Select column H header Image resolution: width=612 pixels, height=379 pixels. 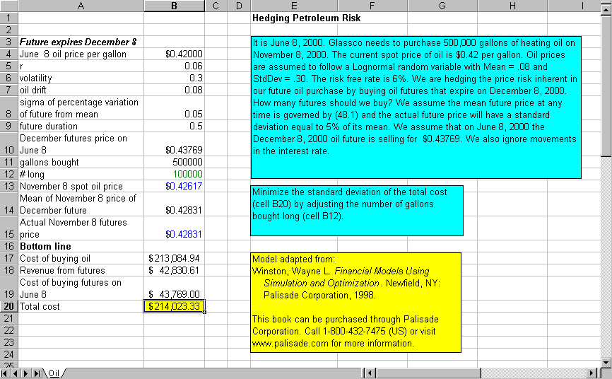tap(512, 6)
